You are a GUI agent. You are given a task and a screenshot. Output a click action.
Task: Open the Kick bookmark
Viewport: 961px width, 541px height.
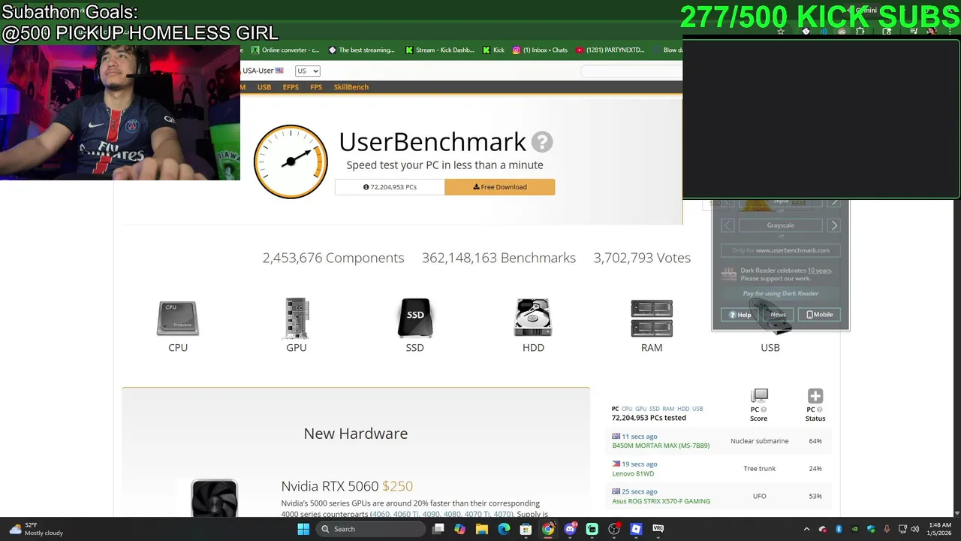493,50
